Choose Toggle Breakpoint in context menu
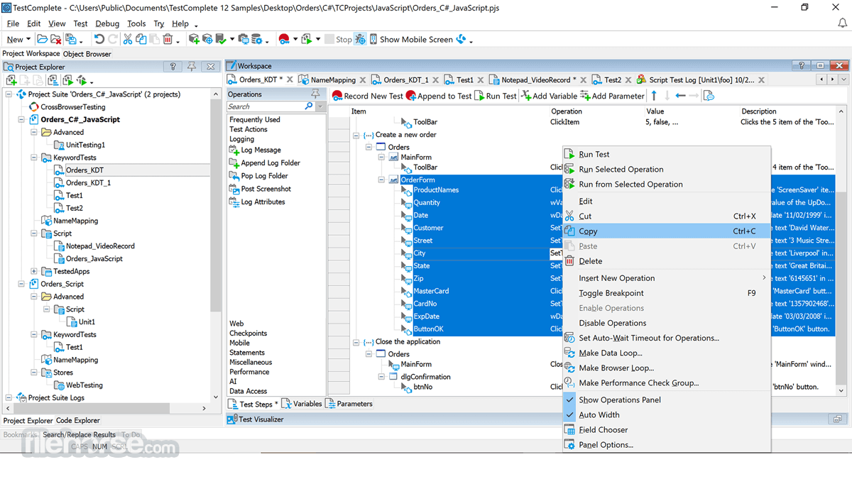The width and height of the screenshot is (852, 479). click(667, 293)
